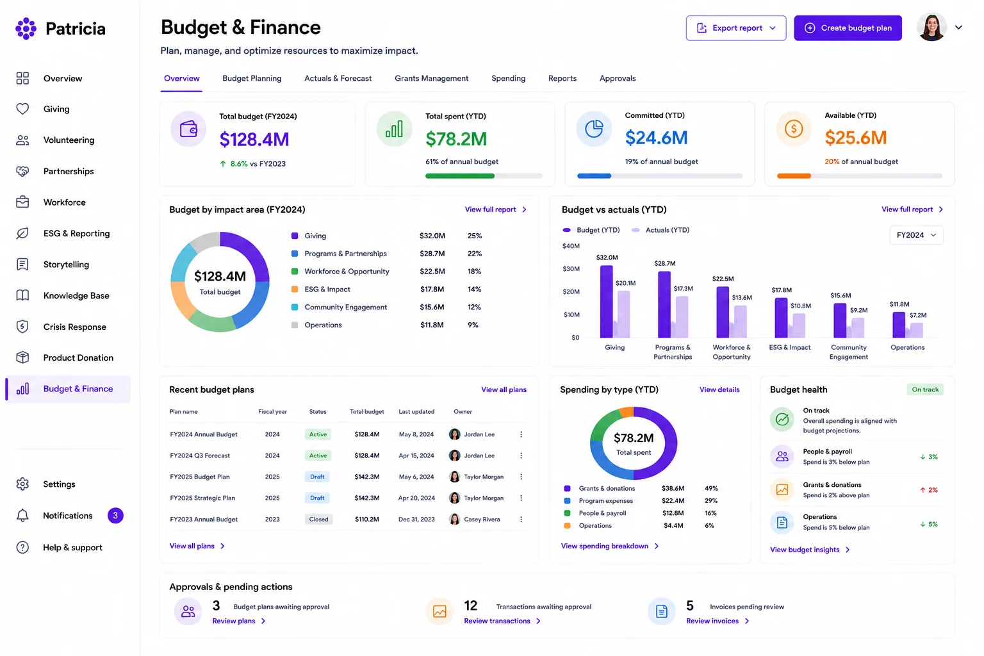Open row menu for FY2024 Annual Budget
Image resolution: width=984 pixels, height=656 pixels.
[x=521, y=434]
